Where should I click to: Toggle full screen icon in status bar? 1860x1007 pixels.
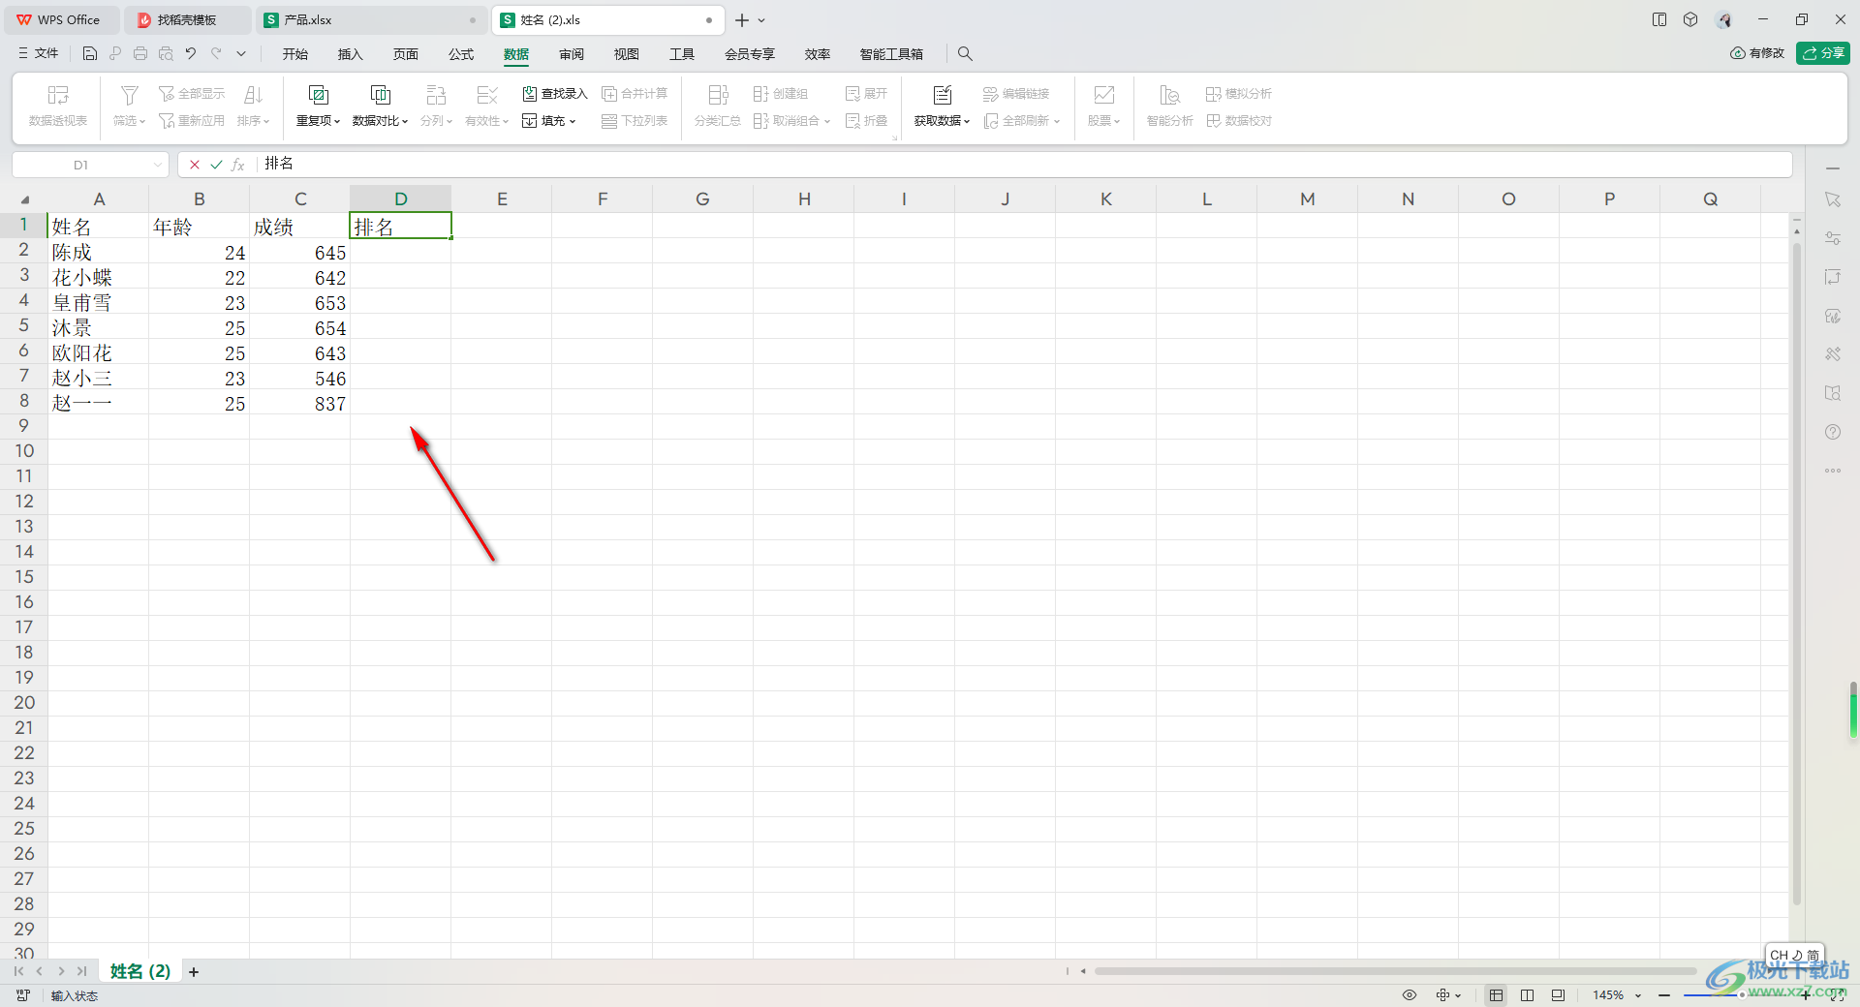(x=1838, y=995)
